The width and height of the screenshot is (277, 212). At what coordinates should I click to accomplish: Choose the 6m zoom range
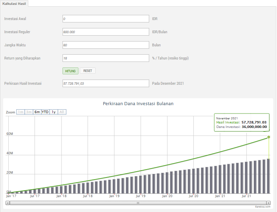pos(37,112)
